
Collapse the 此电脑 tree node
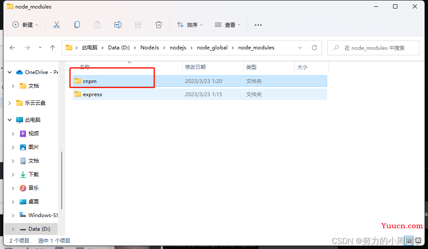[x=10, y=120]
